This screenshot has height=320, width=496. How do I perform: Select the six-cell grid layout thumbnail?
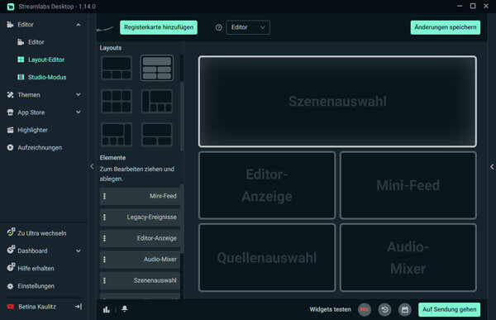click(x=117, y=101)
